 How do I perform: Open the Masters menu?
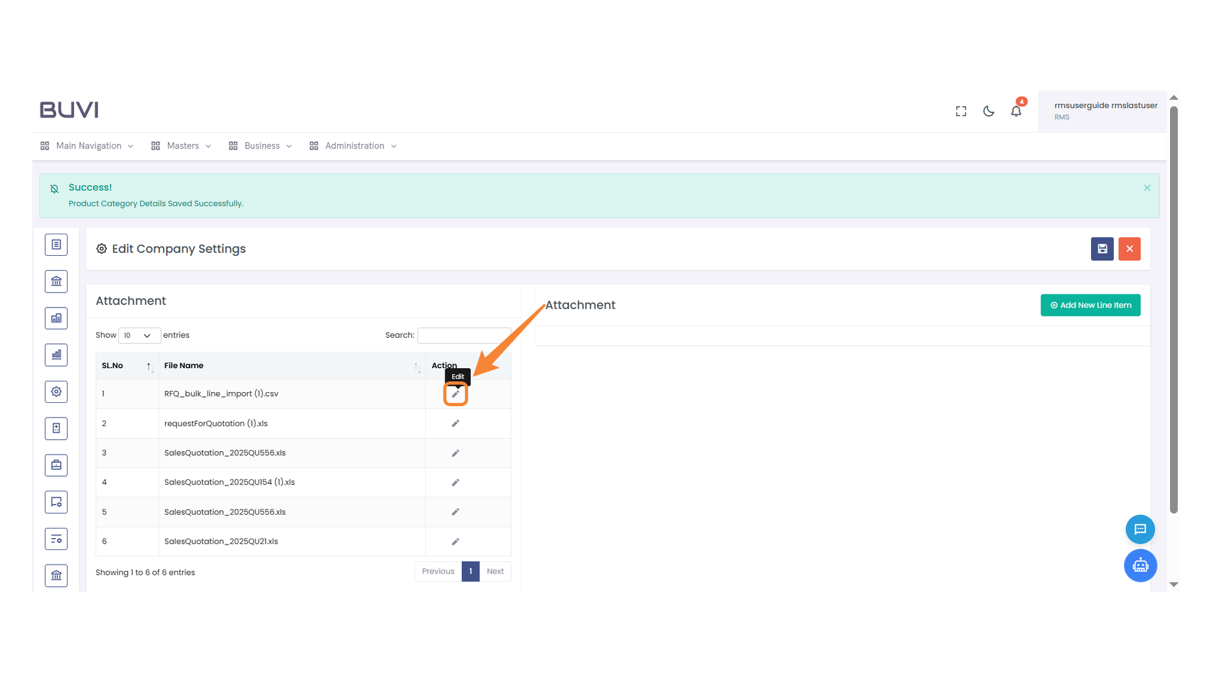[181, 146]
